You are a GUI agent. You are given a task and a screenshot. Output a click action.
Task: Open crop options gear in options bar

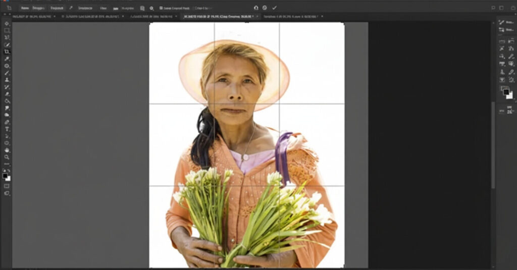pos(151,8)
